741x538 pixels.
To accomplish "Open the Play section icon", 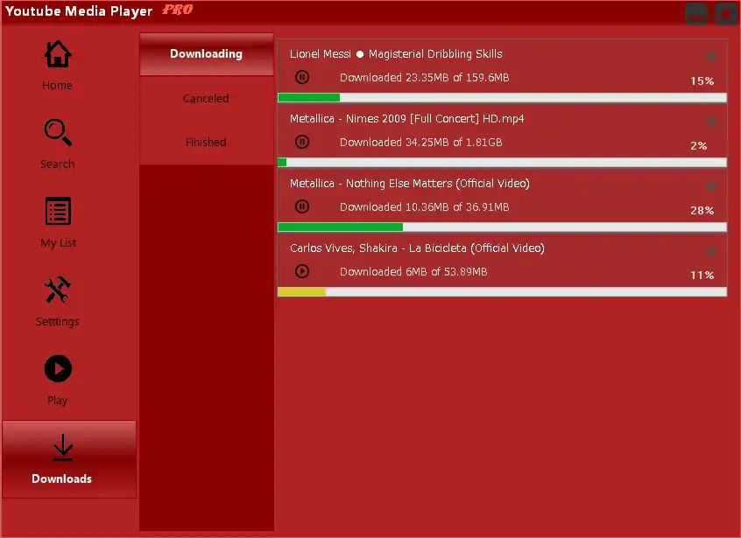I will pyautogui.click(x=58, y=368).
